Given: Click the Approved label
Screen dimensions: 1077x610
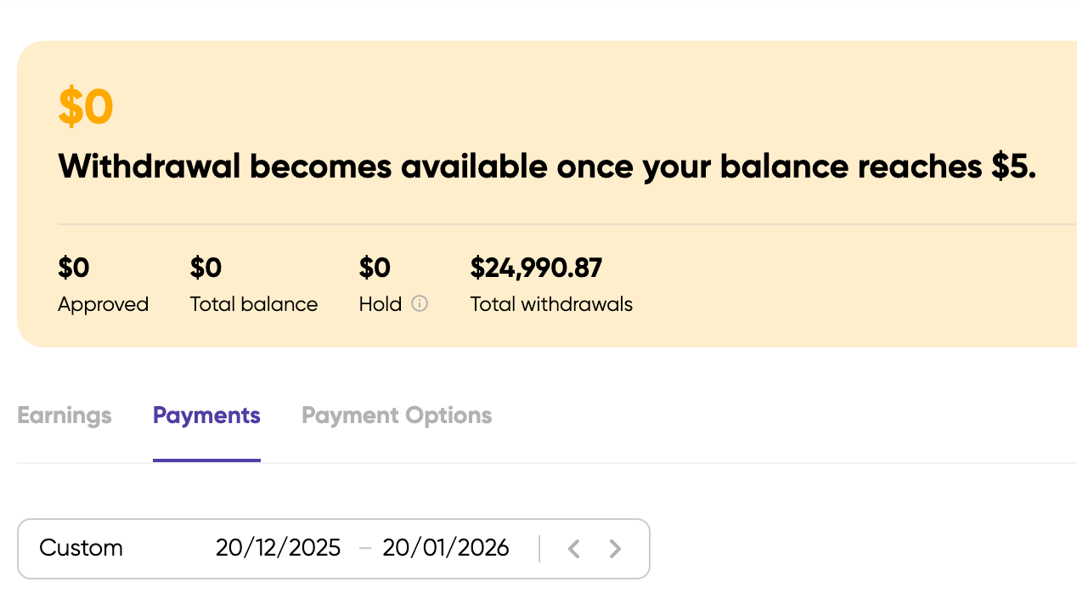Looking at the screenshot, I should 103,304.
